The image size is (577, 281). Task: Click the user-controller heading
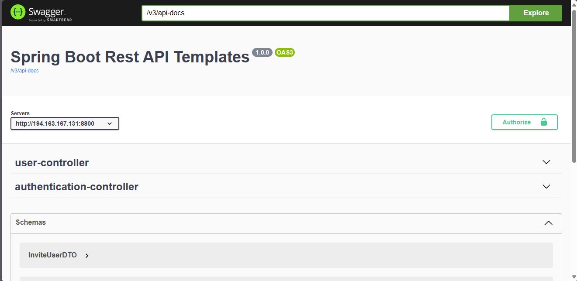(52, 163)
